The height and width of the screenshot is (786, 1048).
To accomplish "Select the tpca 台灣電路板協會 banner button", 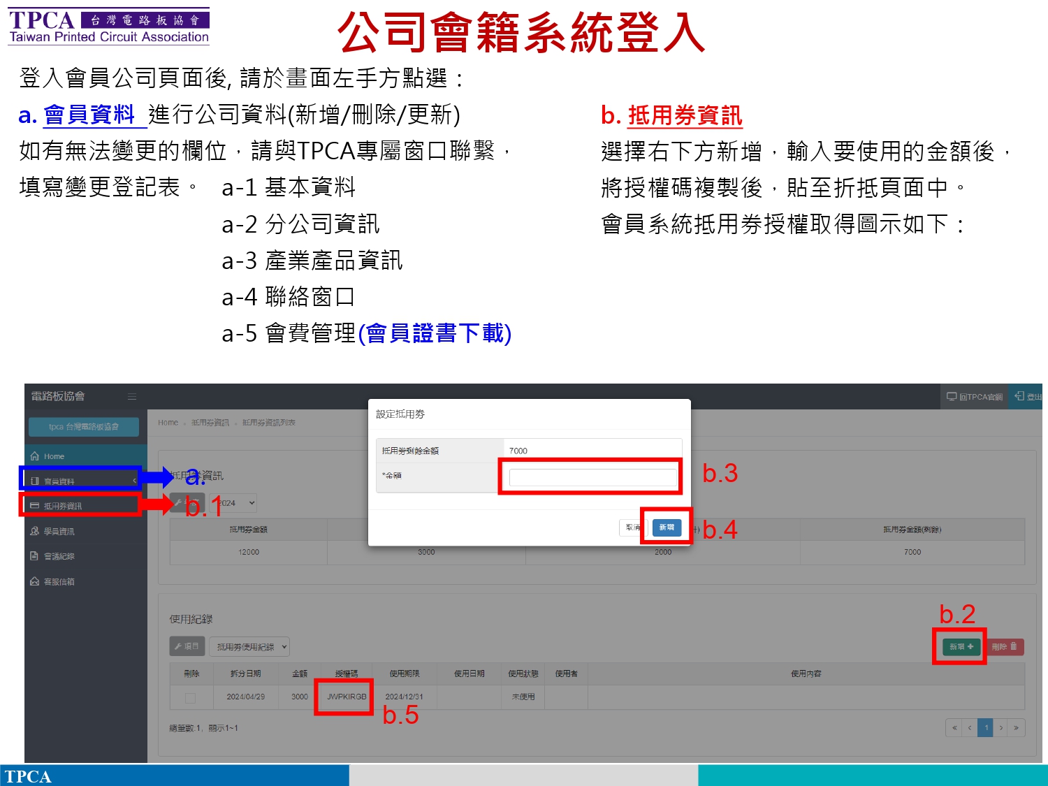I will click(x=83, y=426).
